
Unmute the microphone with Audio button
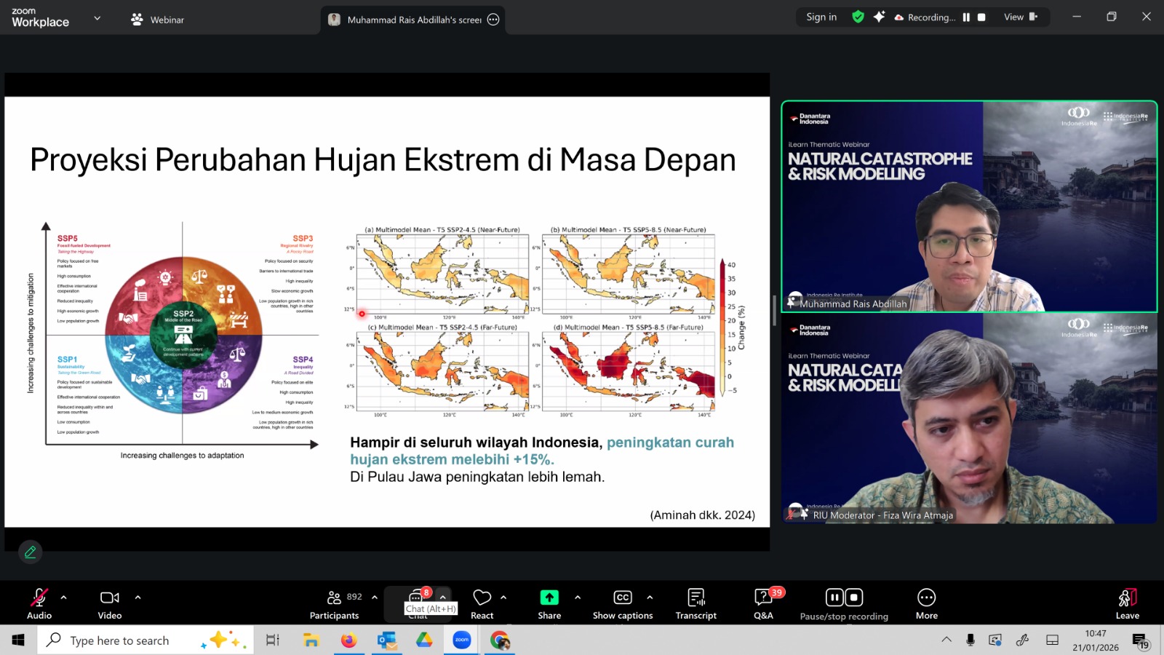coord(39,603)
